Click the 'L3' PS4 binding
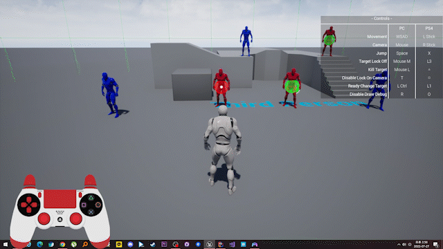 [429, 62]
